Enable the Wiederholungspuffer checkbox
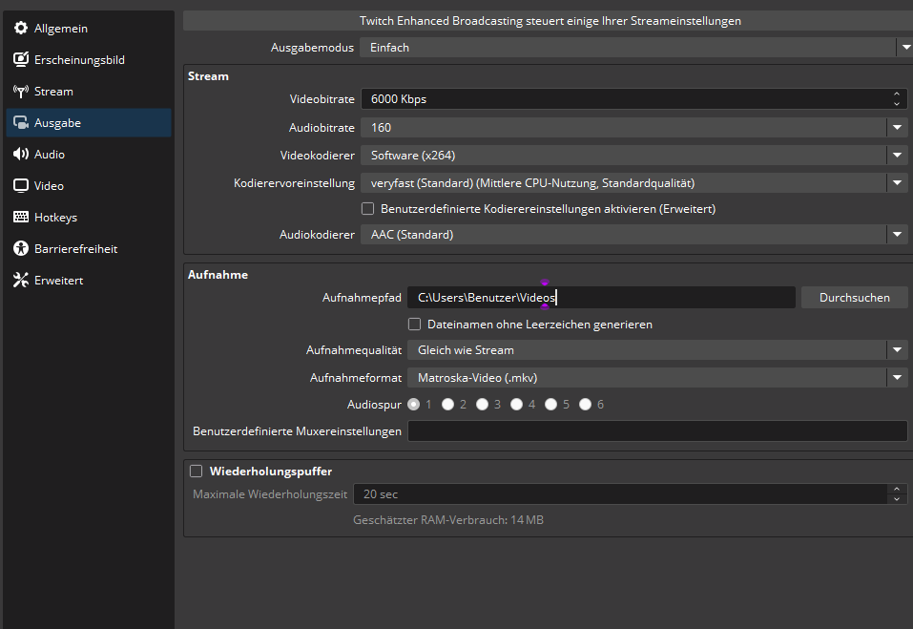 click(x=197, y=472)
